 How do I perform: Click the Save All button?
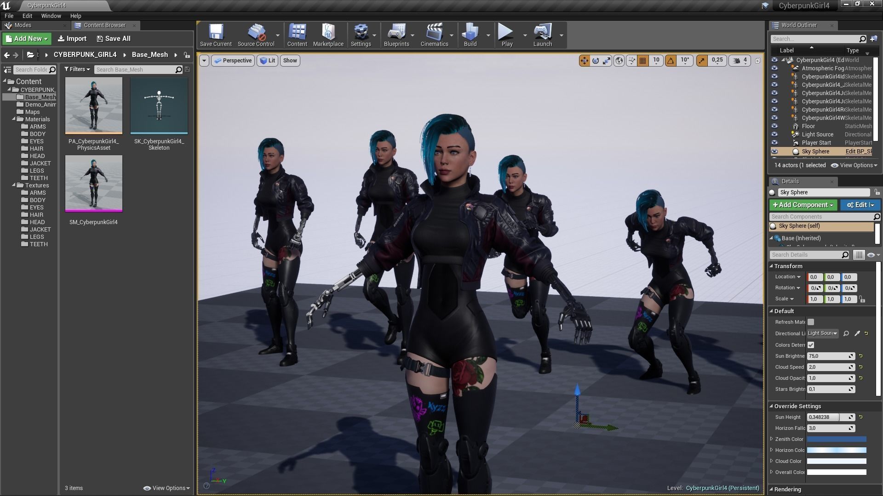[114, 39]
